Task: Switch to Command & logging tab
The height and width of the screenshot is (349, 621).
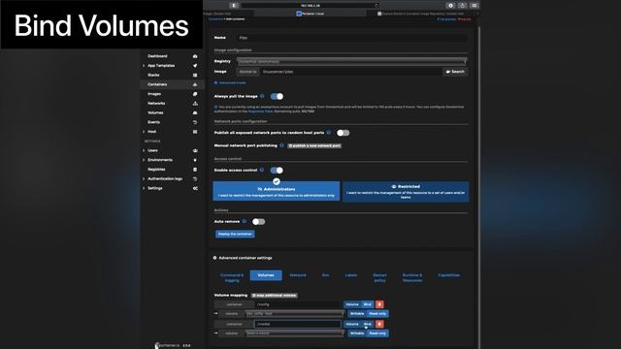Action: point(232,277)
